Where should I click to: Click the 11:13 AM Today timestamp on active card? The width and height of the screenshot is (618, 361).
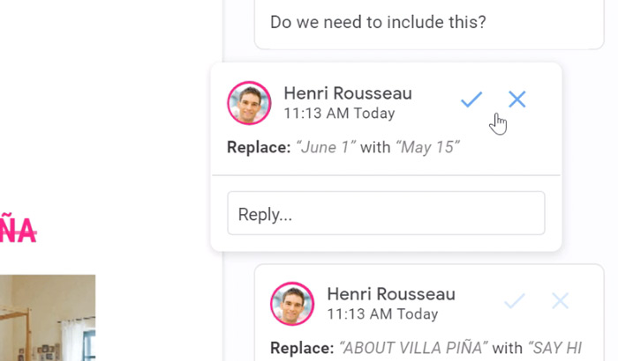tap(339, 114)
